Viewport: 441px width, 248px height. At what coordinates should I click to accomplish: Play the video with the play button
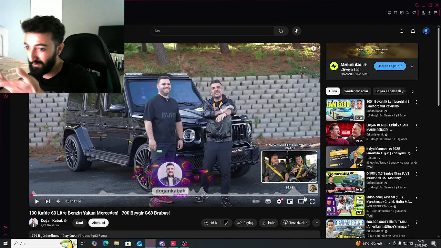pyautogui.click(x=37, y=201)
